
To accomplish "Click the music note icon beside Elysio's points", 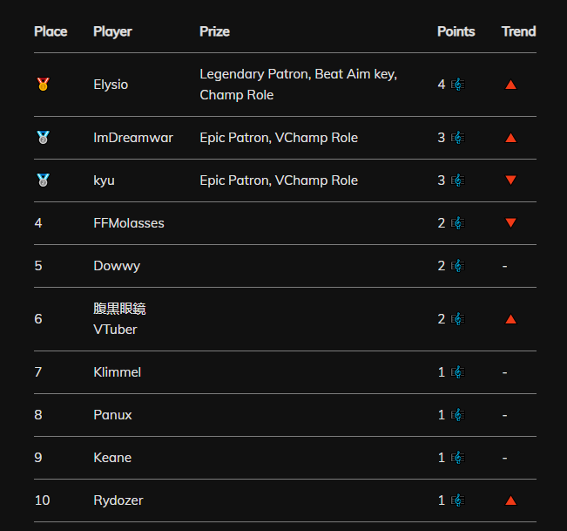I will coord(458,85).
